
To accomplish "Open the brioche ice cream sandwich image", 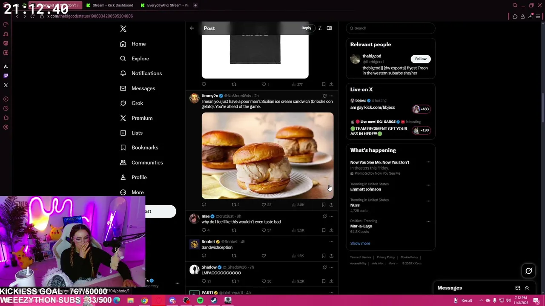I will pyautogui.click(x=267, y=156).
